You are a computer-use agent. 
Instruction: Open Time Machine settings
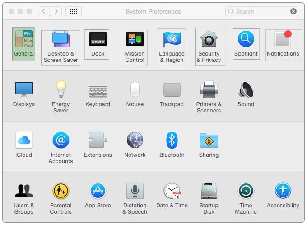(246, 191)
